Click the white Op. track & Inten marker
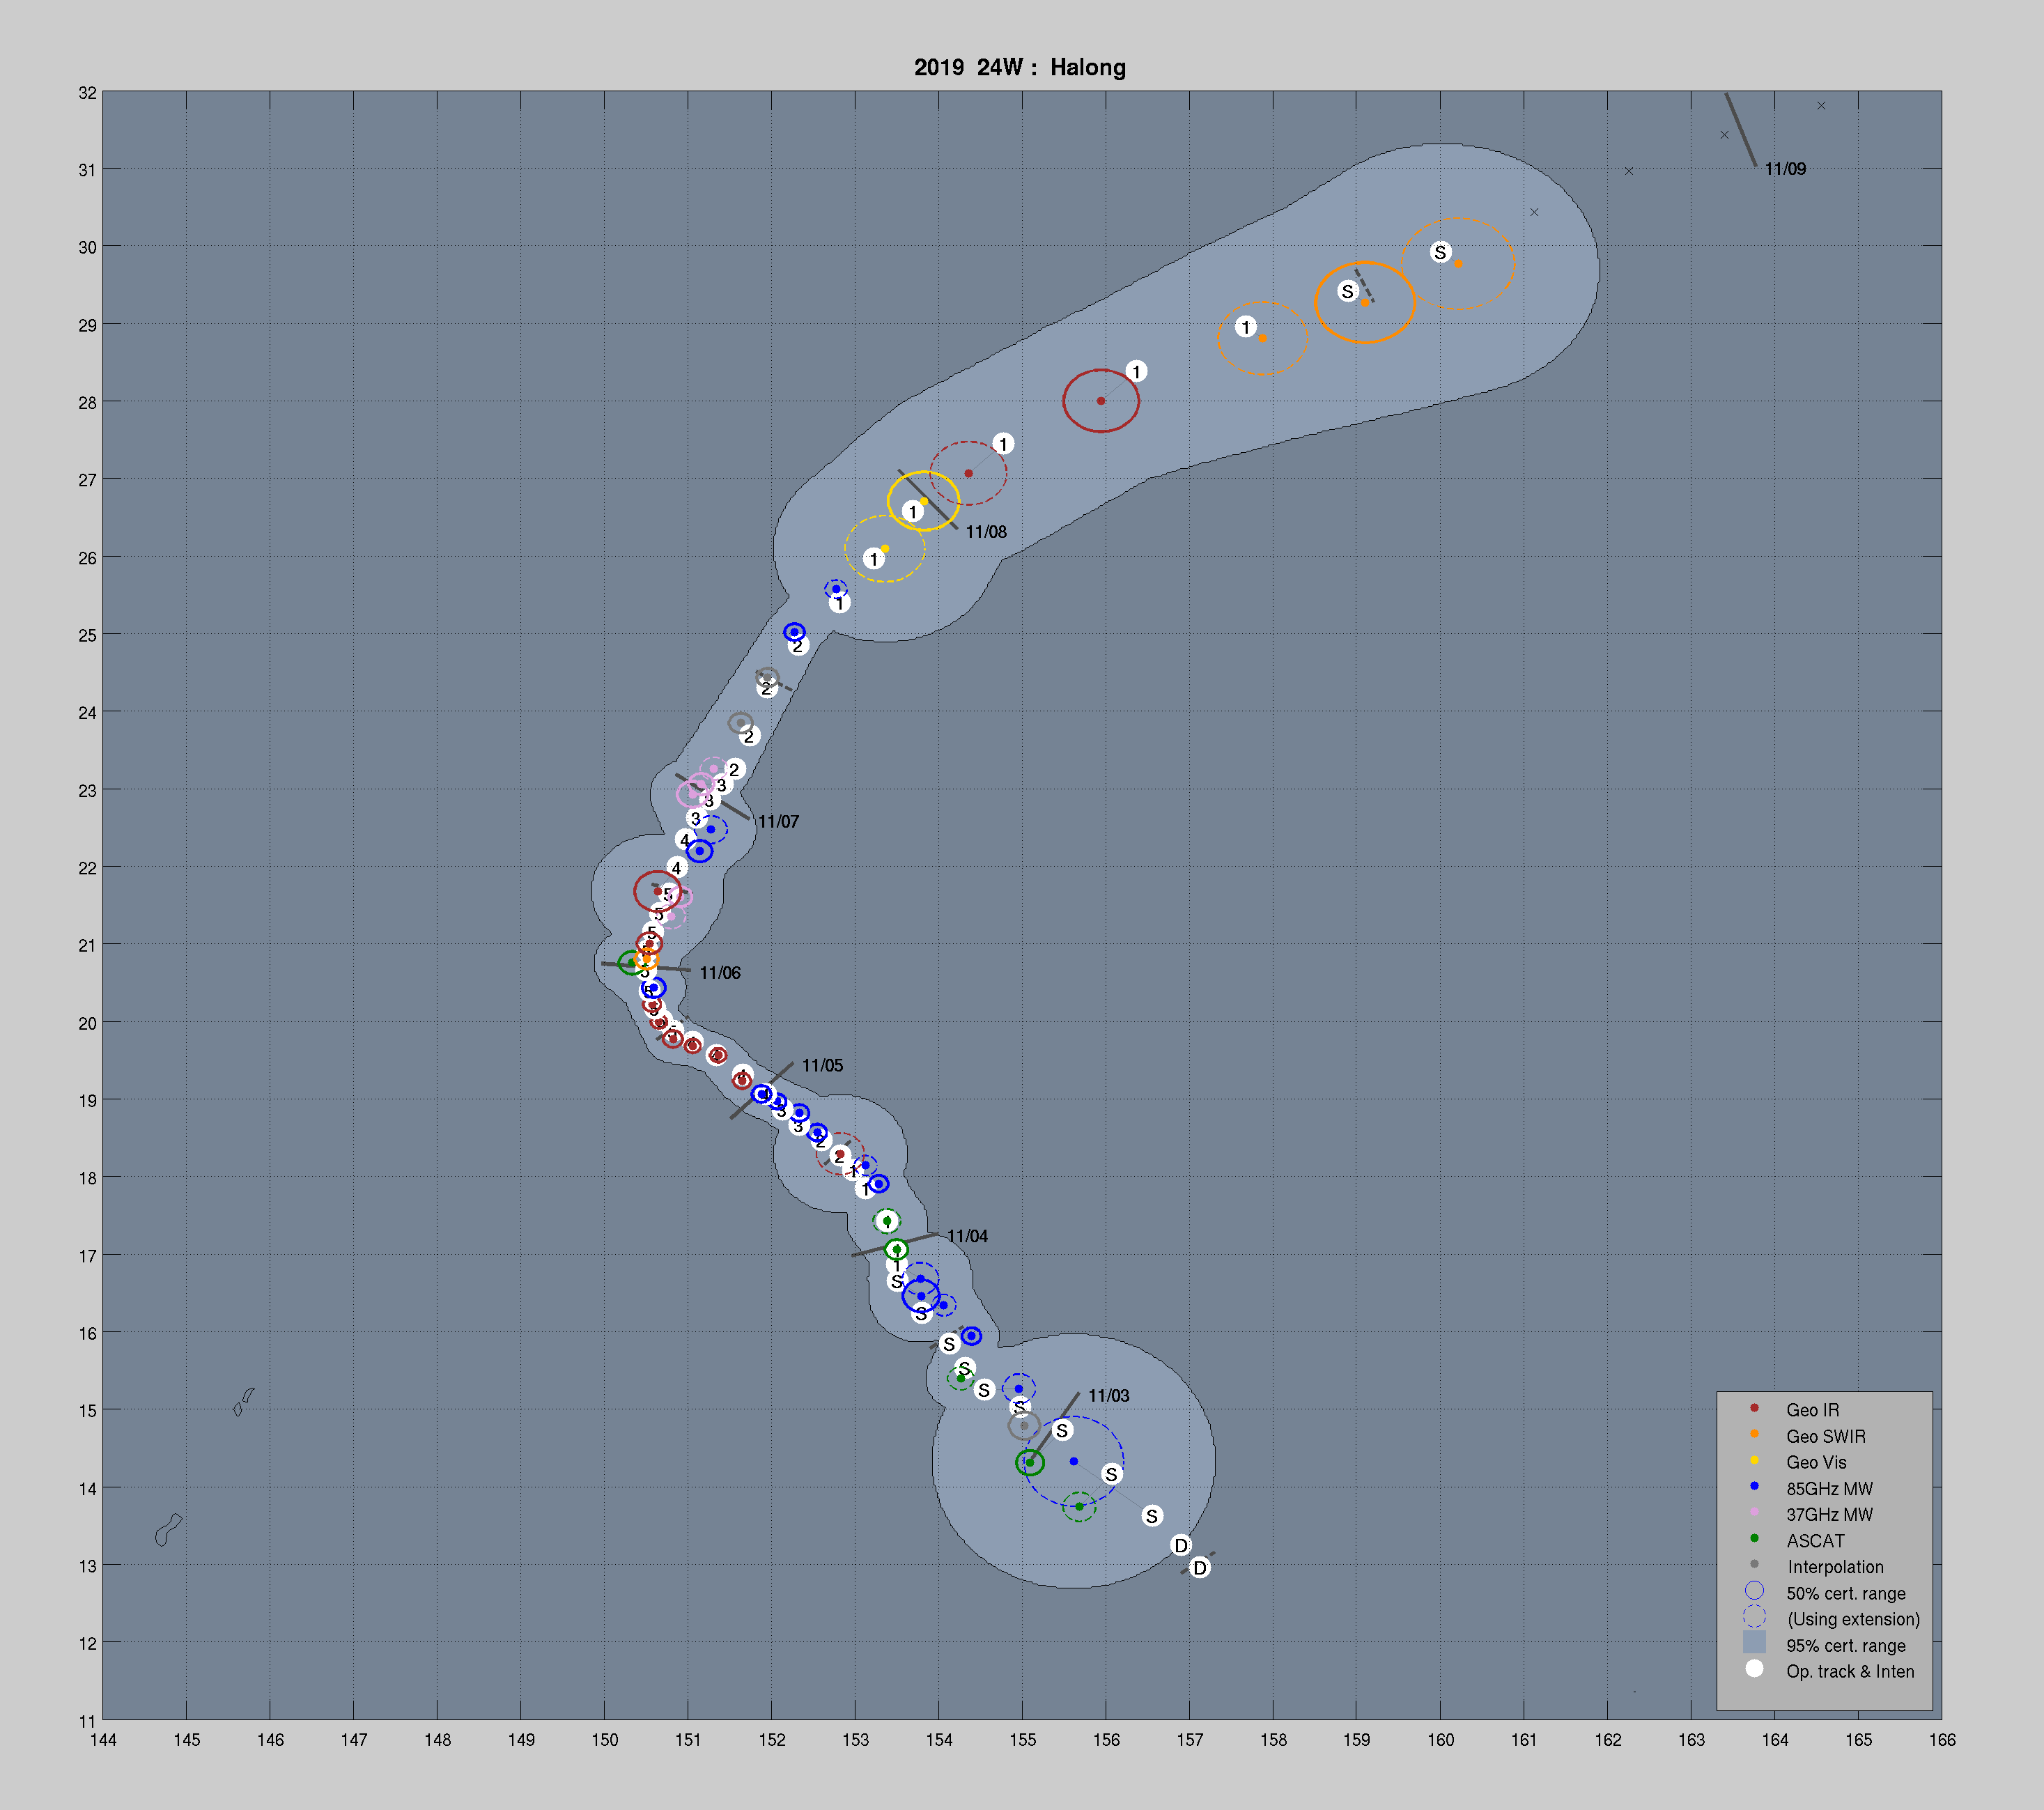Image resolution: width=2044 pixels, height=1810 pixels. pyautogui.click(x=1754, y=1668)
